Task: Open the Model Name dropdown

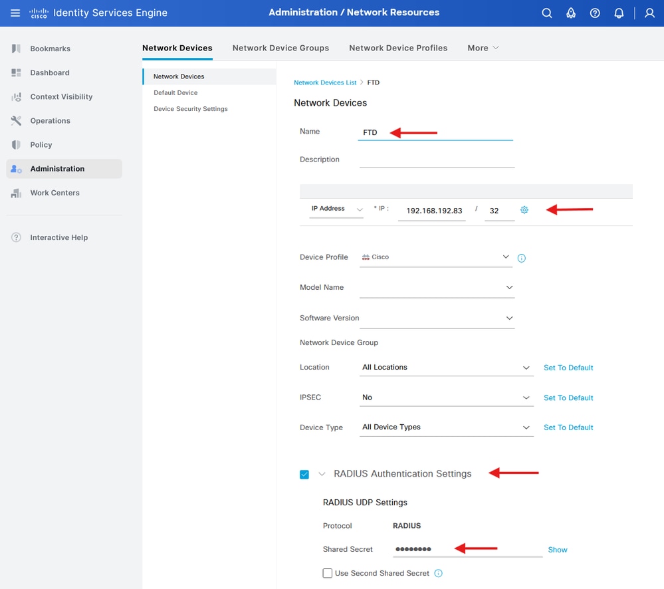Action: coord(437,288)
